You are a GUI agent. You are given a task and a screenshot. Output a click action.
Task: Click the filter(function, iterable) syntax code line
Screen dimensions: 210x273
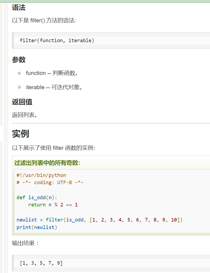[57, 40]
